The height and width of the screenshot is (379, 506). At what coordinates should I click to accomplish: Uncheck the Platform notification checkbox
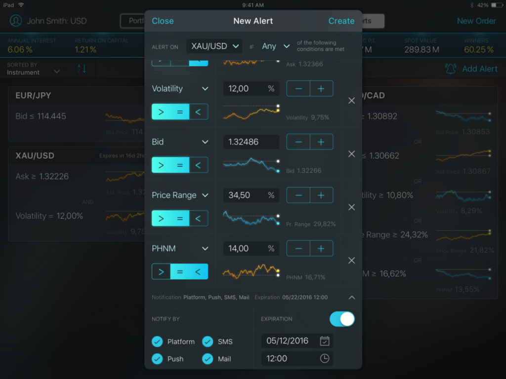pyautogui.click(x=158, y=341)
